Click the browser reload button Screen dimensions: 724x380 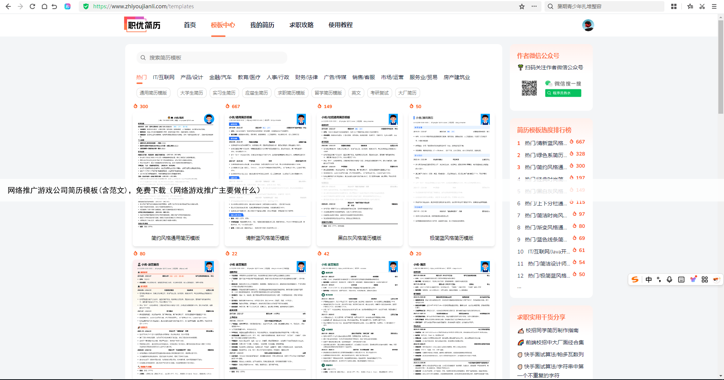tap(32, 6)
